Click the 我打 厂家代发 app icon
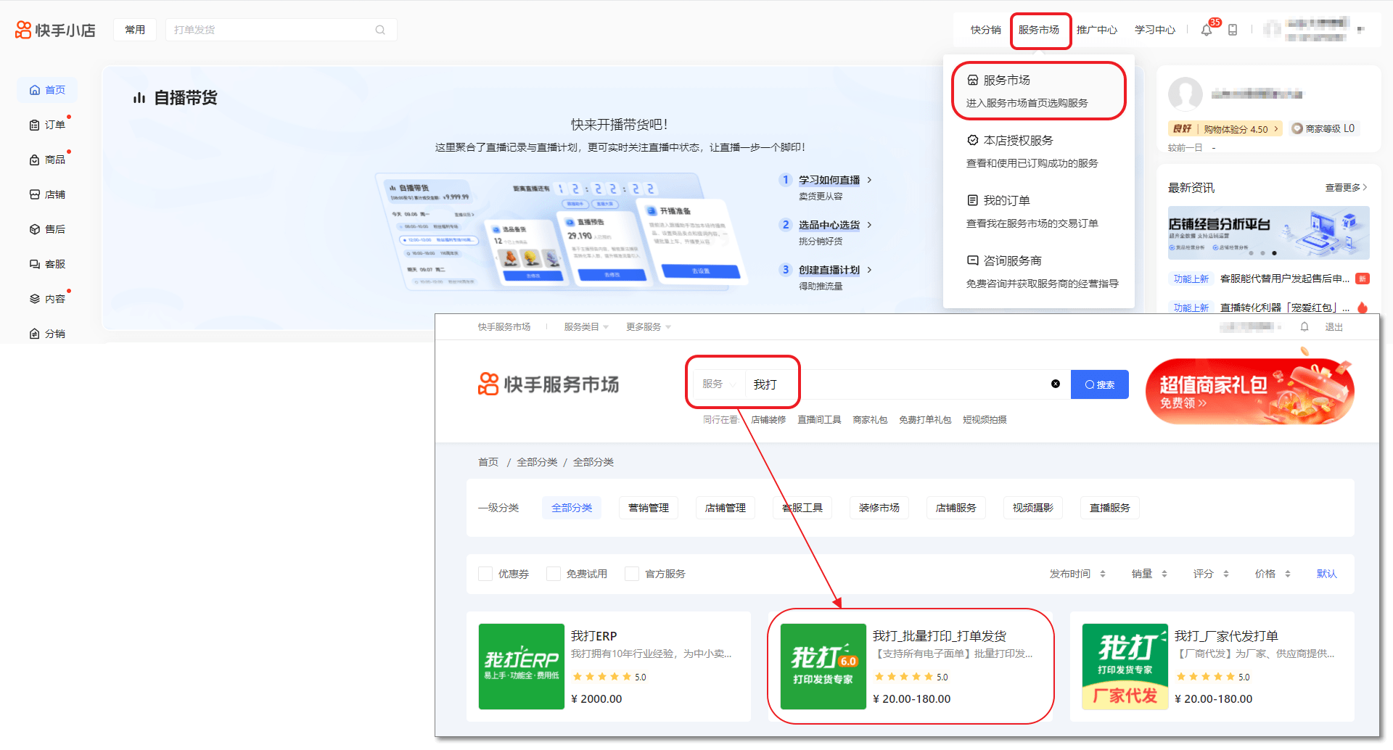1393x750 pixels. 1125,667
